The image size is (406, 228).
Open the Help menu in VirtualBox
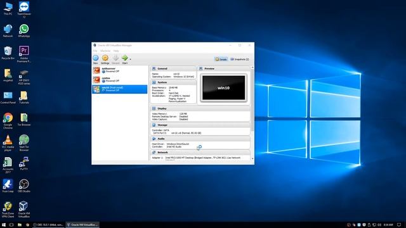click(116, 51)
